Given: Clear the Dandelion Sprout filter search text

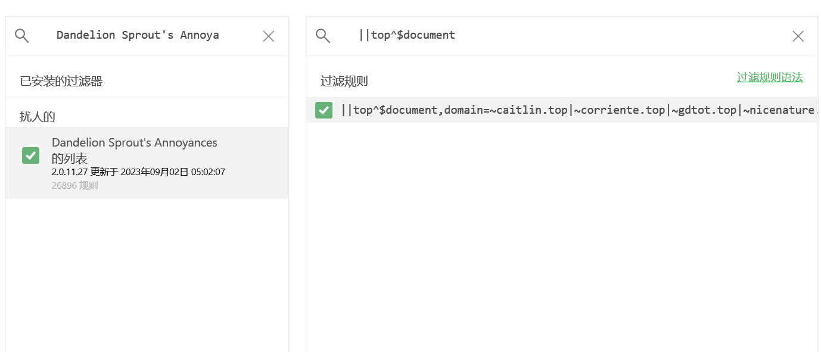Looking at the screenshot, I should (269, 36).
